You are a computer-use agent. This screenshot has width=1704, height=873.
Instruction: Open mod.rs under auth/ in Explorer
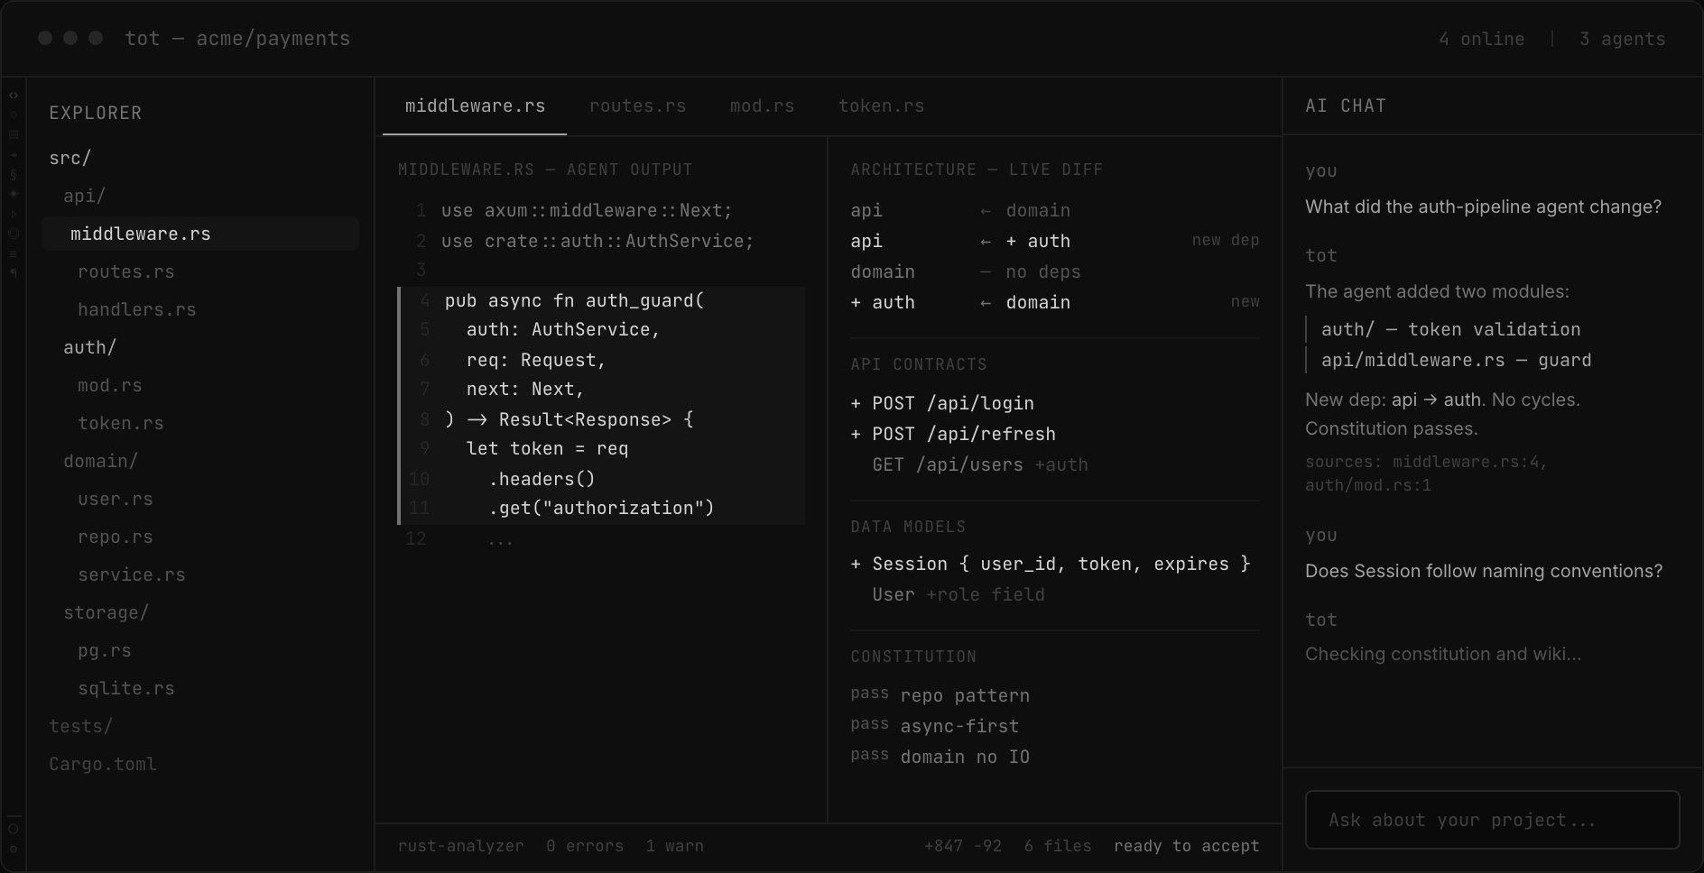click(110, 385)
